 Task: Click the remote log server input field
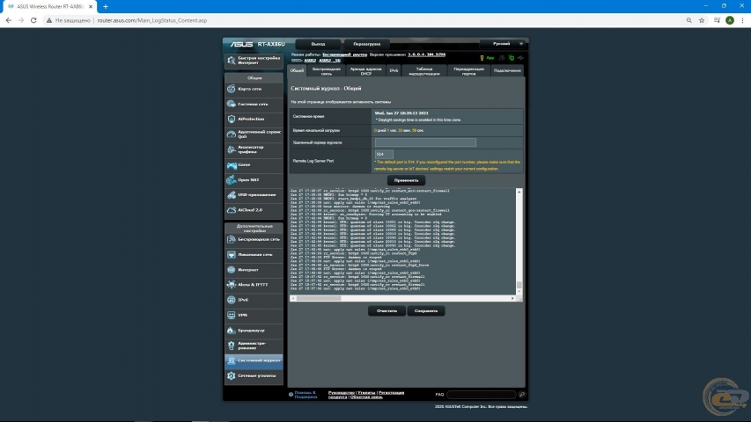425,142
